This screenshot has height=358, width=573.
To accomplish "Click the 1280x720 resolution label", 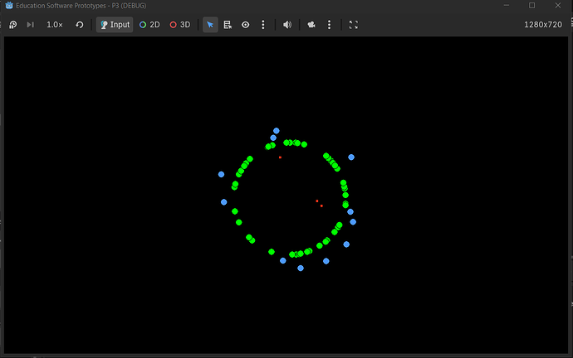I will click(543, 25).
